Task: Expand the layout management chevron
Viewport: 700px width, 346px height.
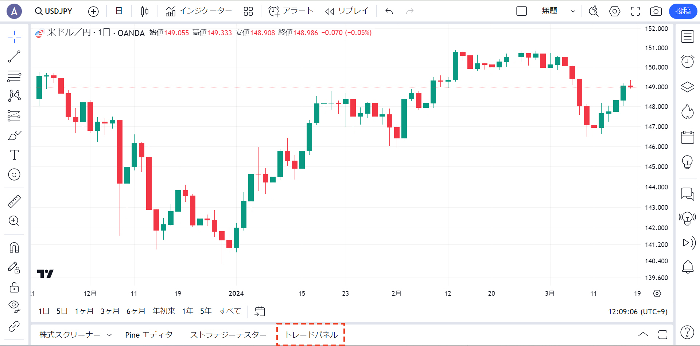Action: [573, 11]
